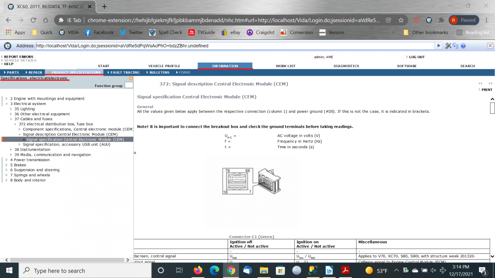Collapse the 37 Cables and fuses node
The height and width of the screenshot is (278, 495).
(11, 119)
